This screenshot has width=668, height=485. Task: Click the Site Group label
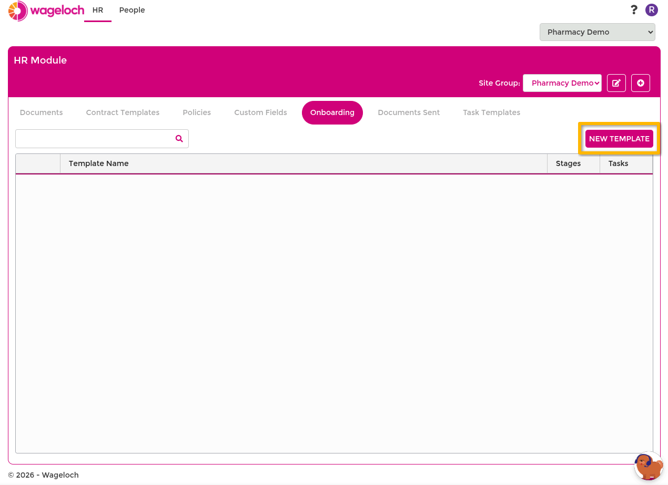coord(499,83)
